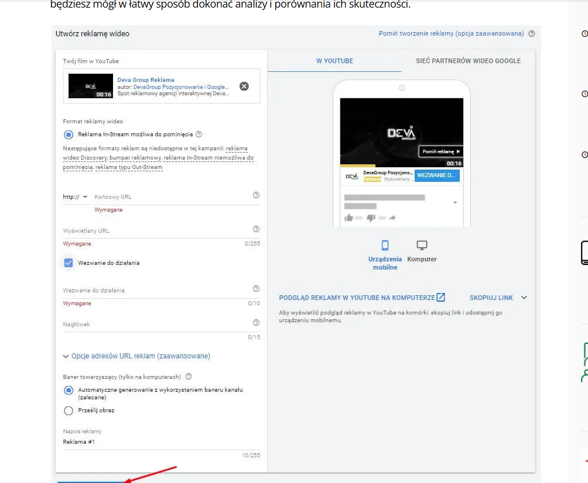This screenshot has width=588, height=483.
Task: Select Automatyczne generowanie banner radio option
Action: coord(69,390)
